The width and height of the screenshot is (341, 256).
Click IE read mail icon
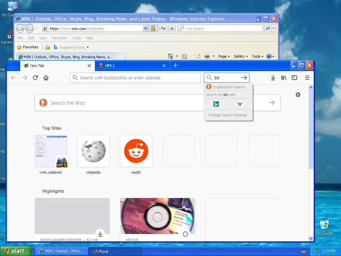tap(198, 56)
